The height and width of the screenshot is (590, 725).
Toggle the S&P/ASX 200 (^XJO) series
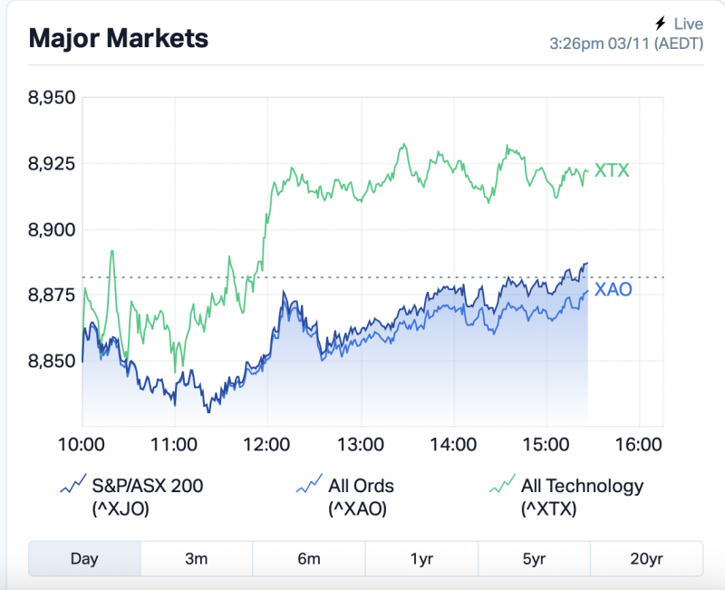point(150,497)
